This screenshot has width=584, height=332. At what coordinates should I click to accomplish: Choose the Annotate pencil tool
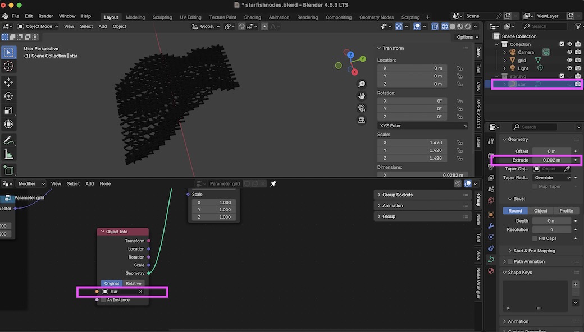click(8, 140)
